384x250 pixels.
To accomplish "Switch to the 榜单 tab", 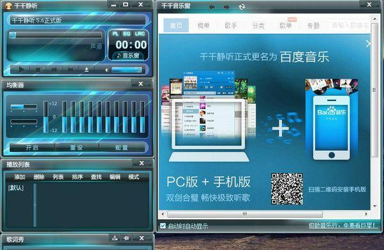I will pos(204,25).
